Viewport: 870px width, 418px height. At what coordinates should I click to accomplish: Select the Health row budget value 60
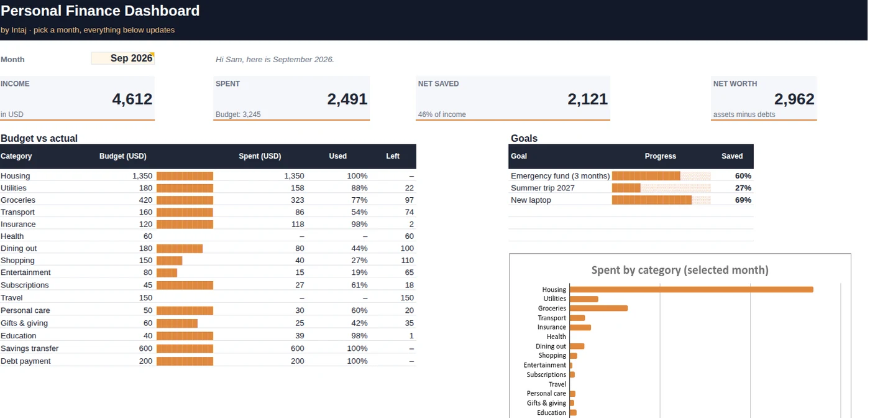[x=148, y=236]
